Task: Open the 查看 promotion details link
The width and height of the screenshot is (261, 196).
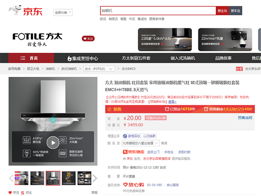Action: click(x=172, y=102)
